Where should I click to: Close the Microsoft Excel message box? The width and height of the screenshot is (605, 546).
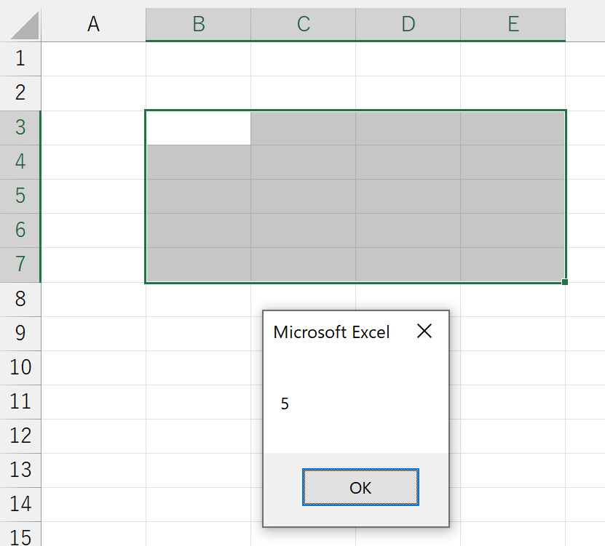click(424, 331)
